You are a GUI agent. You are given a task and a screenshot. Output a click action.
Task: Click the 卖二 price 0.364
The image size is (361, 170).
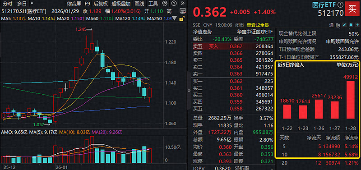click(x=236, y=67)
